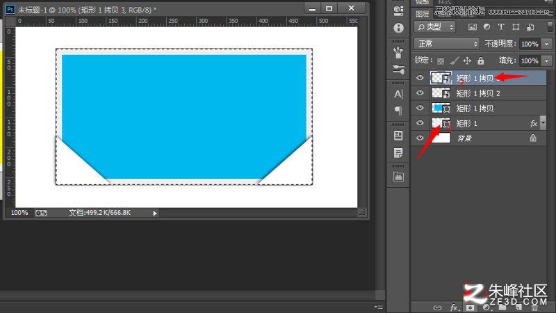Open the 填充 fill slider arrow
This screenshot has width=556, height=313.
tap(547, 61)
